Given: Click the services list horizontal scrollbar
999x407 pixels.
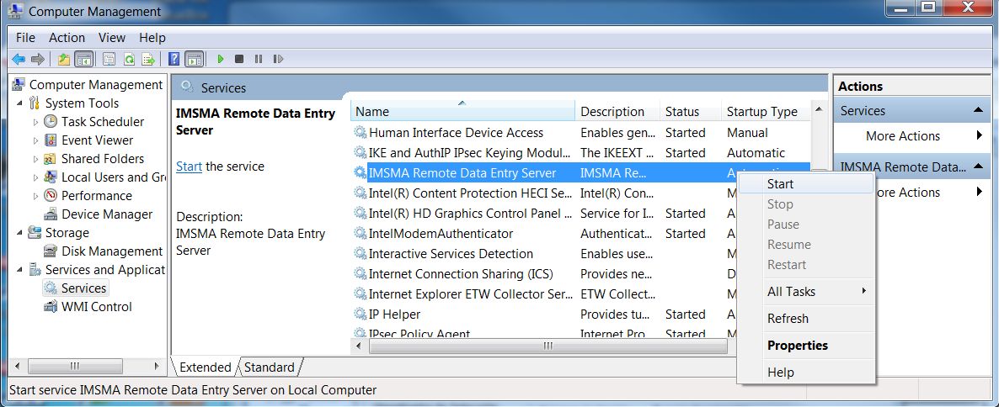Looking at the screenshot, I should (x=548, y=346).
